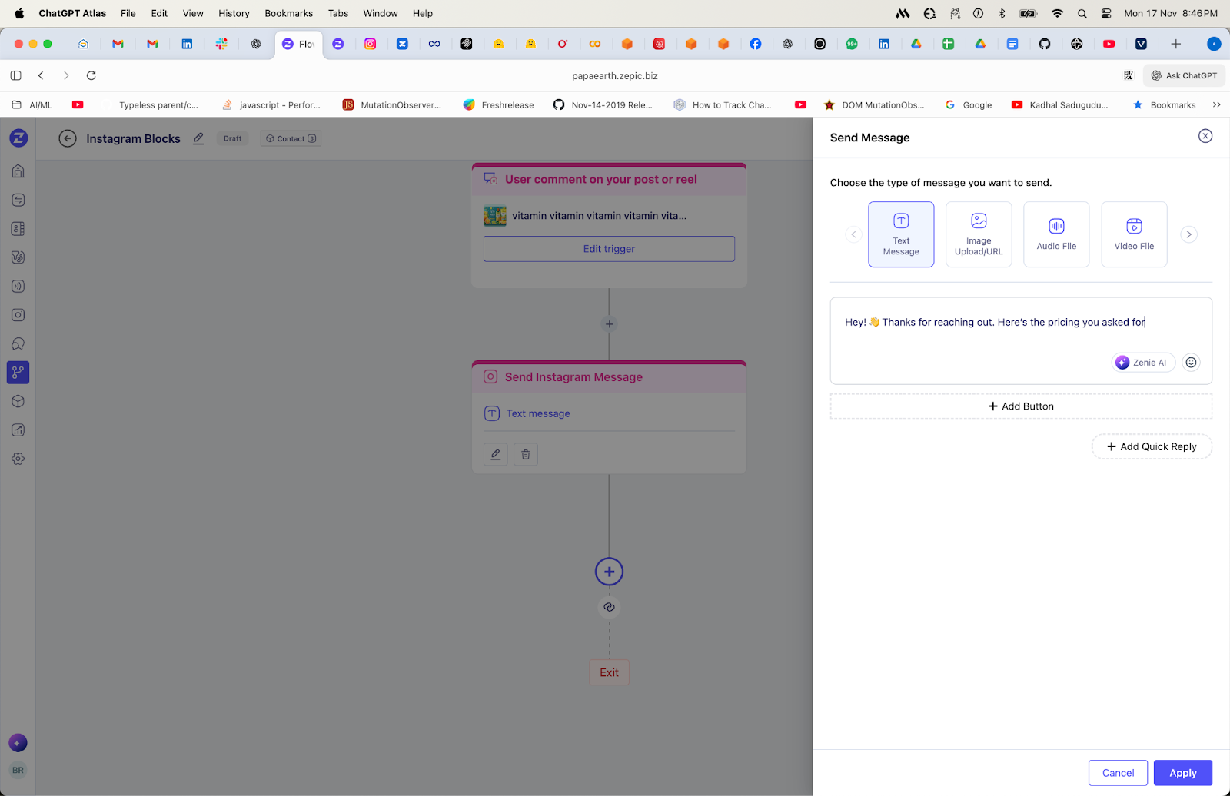
Task: Open the File menu
Action: click(x=128, y=13)
